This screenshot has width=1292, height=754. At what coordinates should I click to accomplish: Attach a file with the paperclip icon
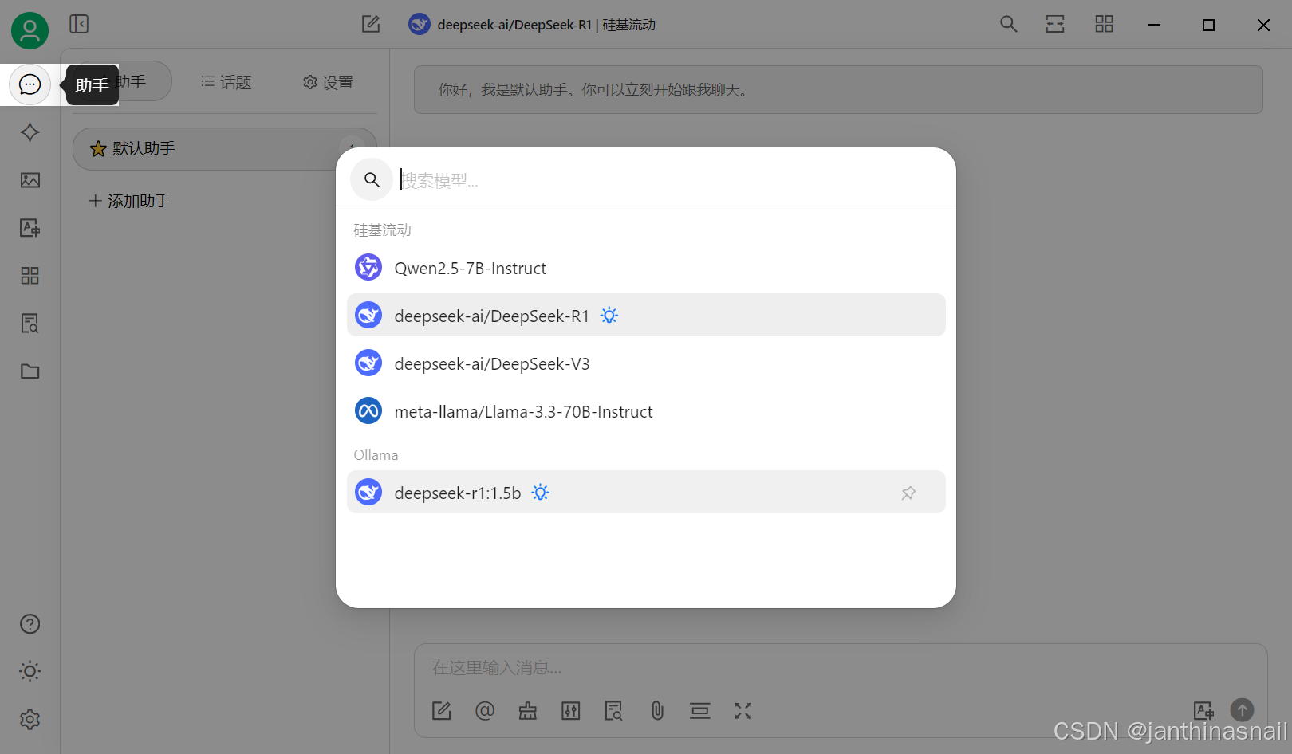pyautogui.click(x=656, y=710)
